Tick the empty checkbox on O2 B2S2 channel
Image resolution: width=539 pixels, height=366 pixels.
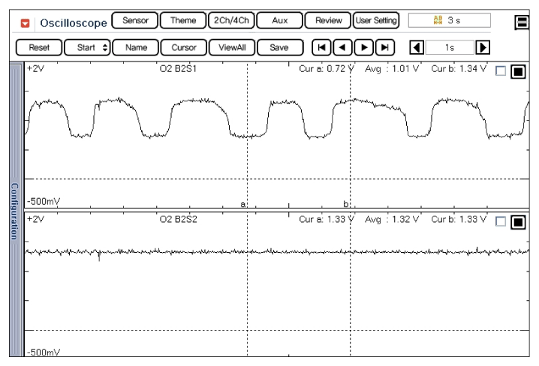(x=501, y=222)
